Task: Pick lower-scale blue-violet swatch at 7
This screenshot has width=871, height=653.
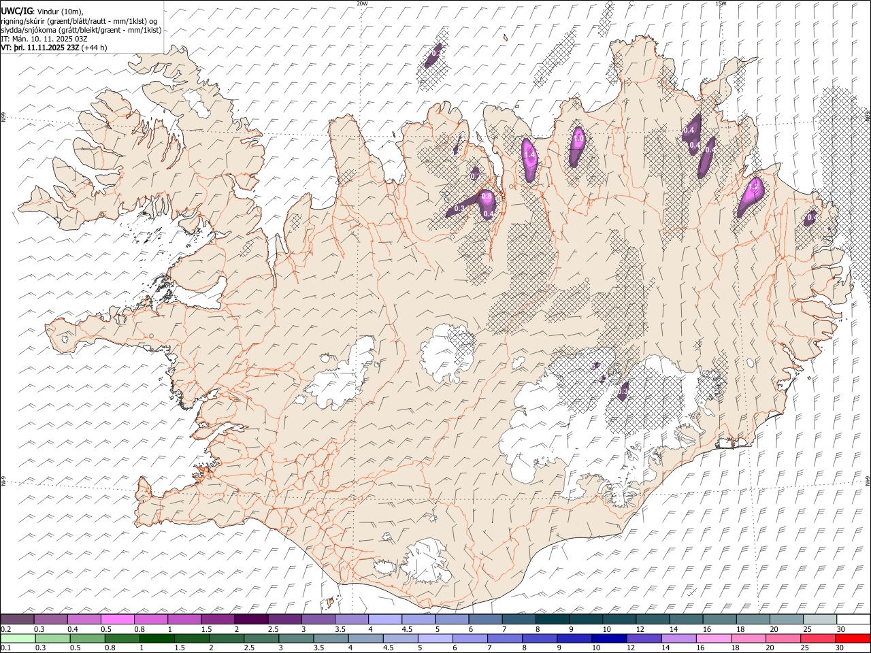Action: (505, 638)
